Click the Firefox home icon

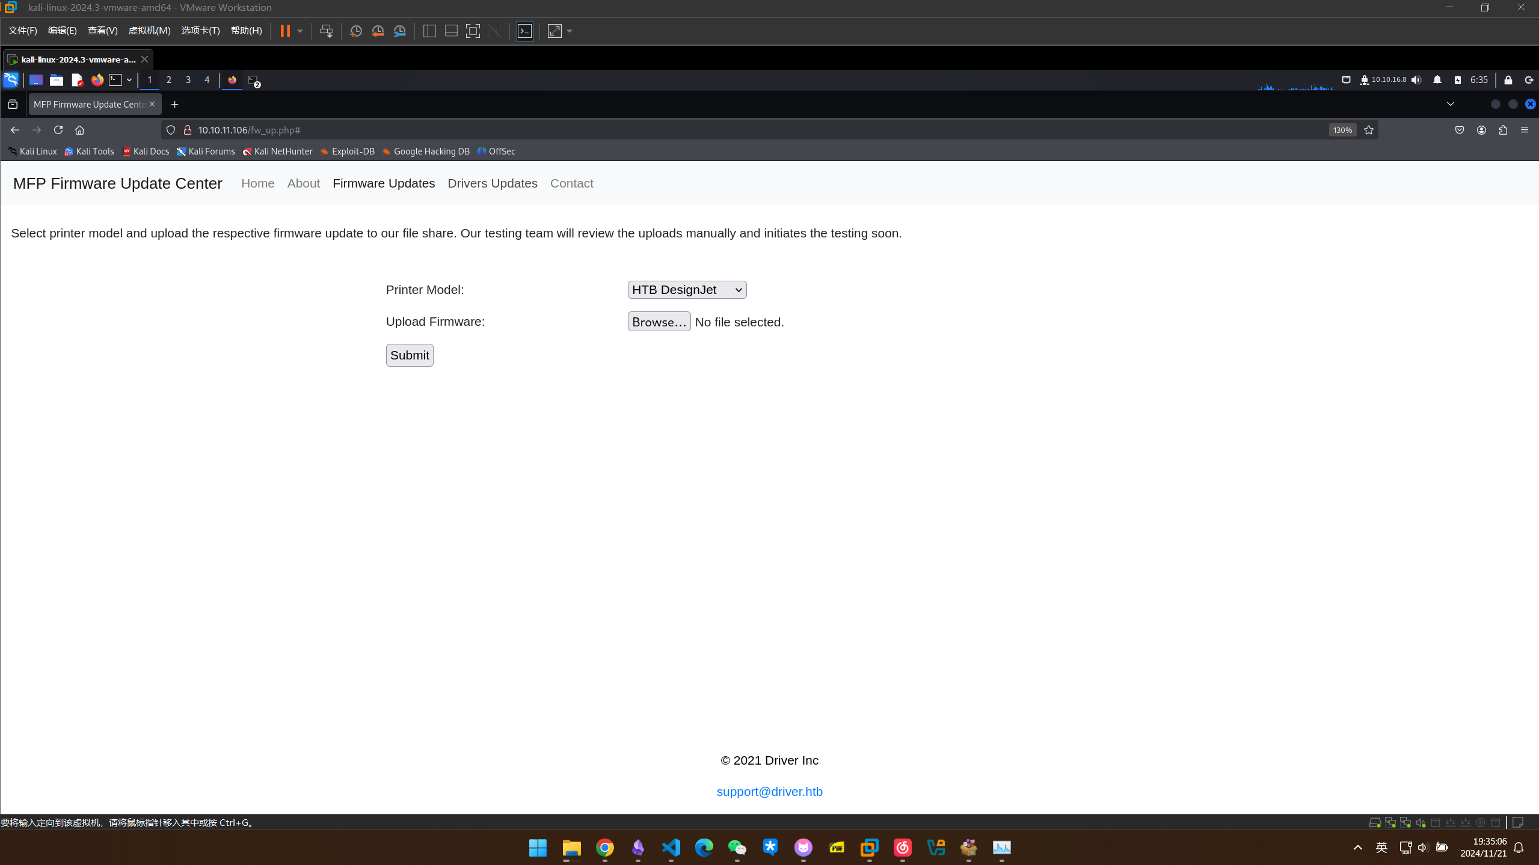coord(79,130)
